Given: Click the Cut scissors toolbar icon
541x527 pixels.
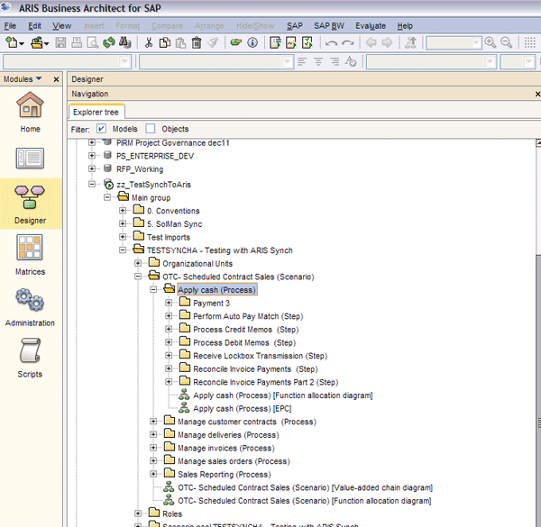Looking at the screenshot, I should pos(149,42).
